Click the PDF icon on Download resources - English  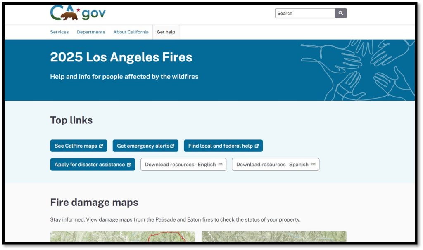(x=219, y=164)
